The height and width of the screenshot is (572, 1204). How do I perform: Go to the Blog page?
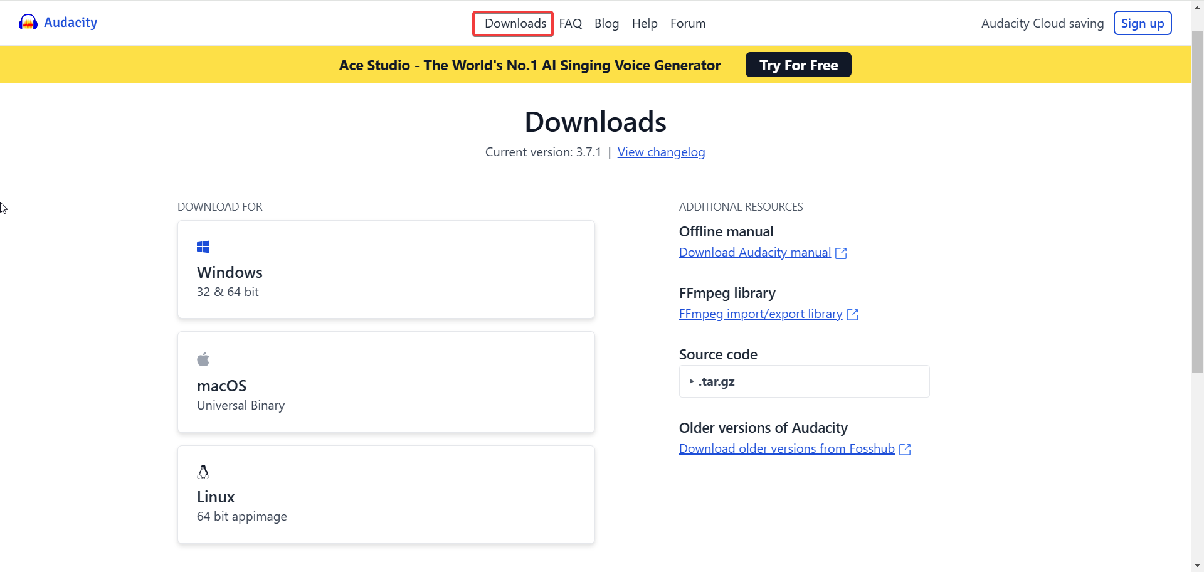tap(606, 23)
